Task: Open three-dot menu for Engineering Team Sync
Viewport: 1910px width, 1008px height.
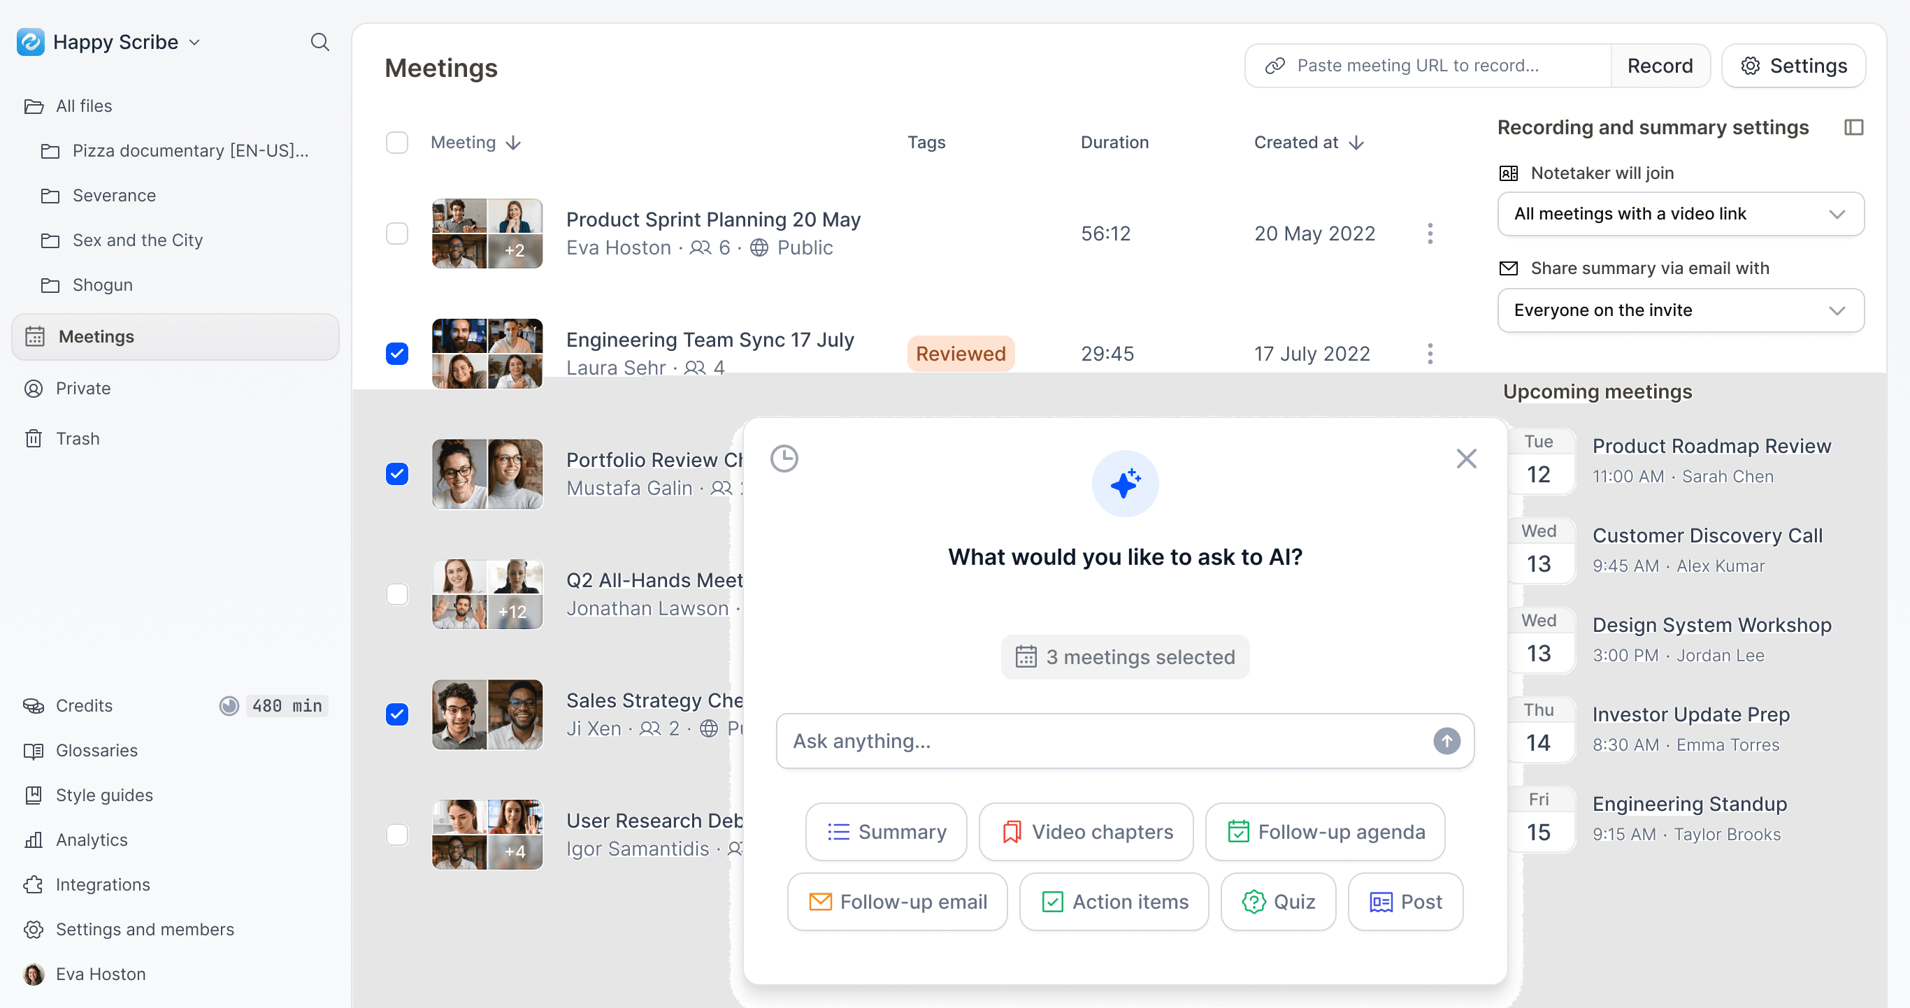Action: click(x=1430, y=354)
